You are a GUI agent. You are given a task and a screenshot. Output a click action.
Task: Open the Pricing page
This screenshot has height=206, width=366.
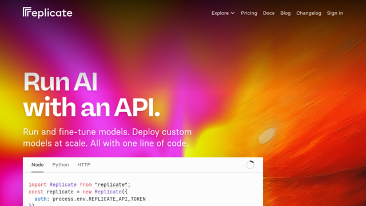[249, 13]
